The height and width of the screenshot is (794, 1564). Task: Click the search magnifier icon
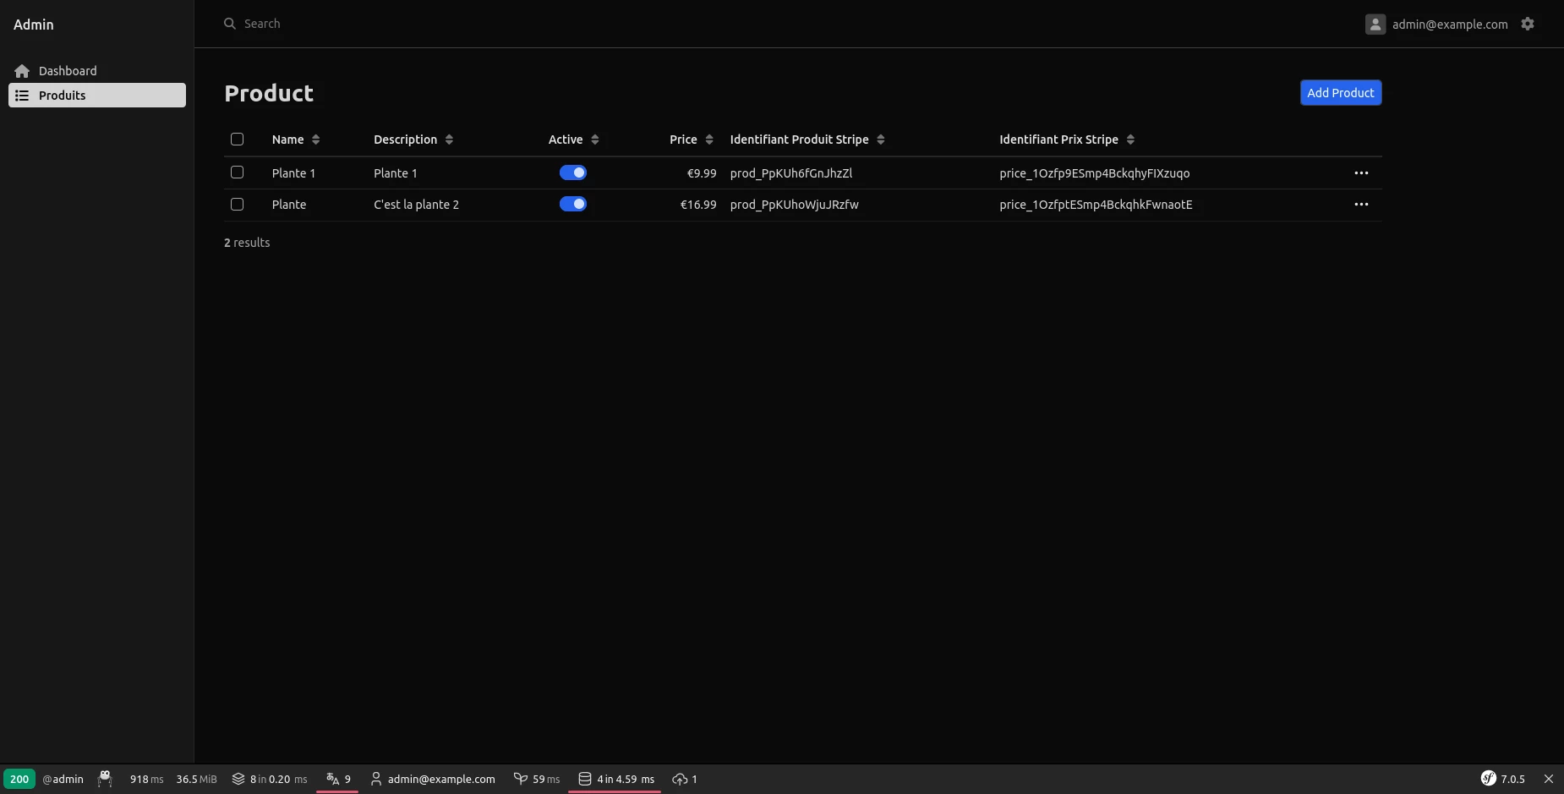[229, 24]
